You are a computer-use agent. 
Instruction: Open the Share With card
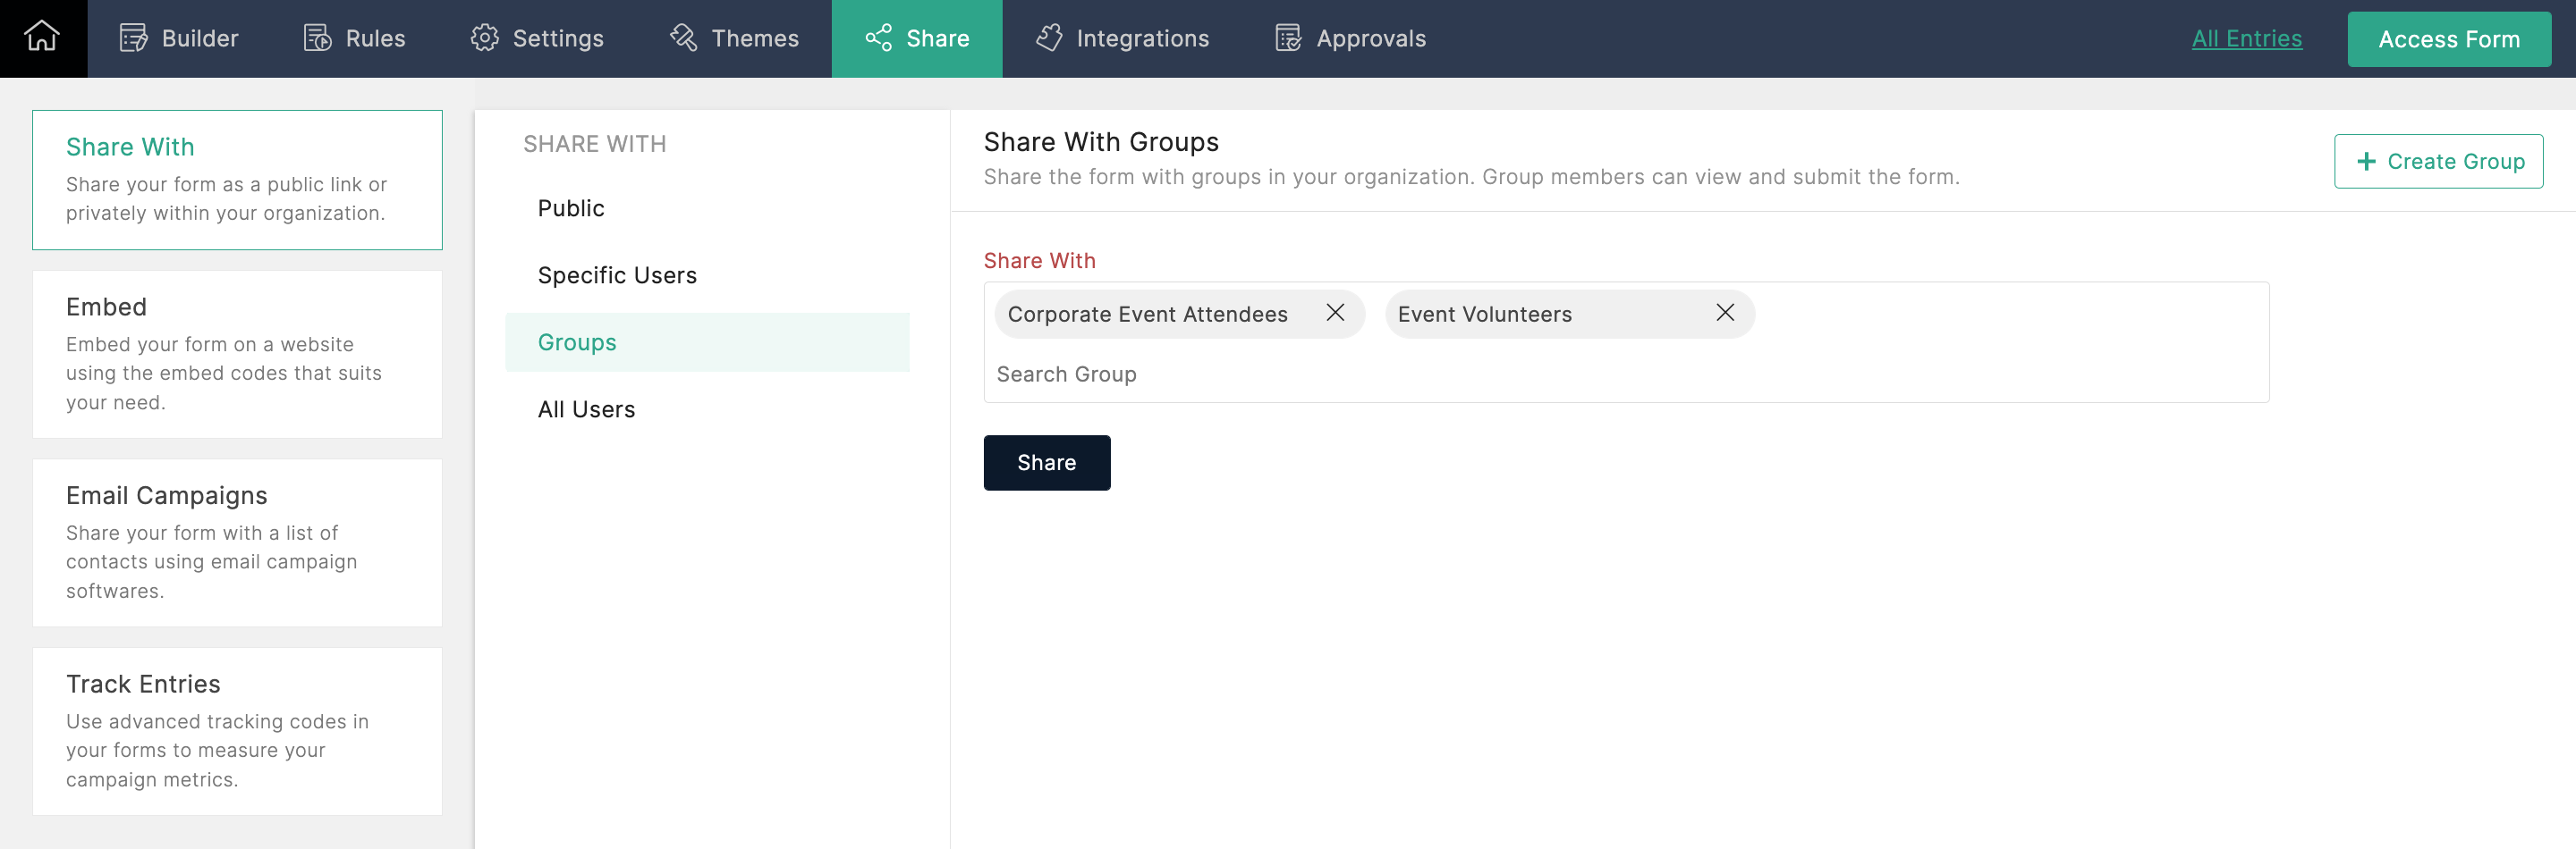click(237, 180)
